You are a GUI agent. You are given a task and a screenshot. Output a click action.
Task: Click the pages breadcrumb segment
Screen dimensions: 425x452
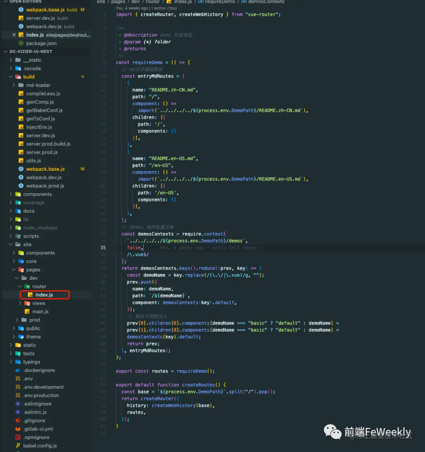click(118, 2)
